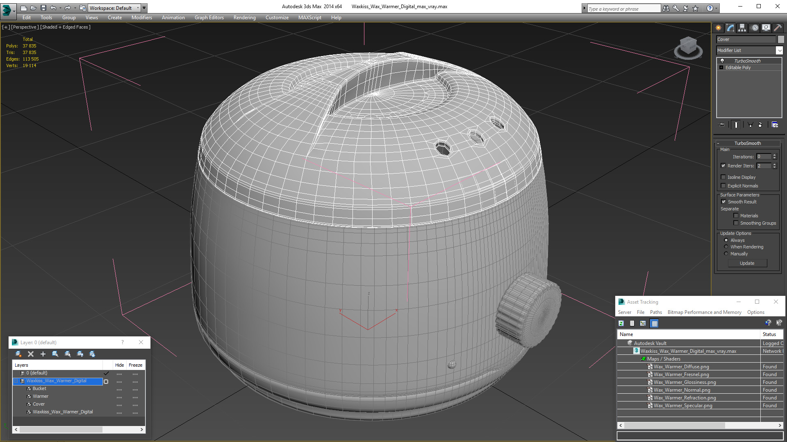Open the Utilities hammer panel tab
Image resolution: width=787 pixels, height=442 pixels.
pos(778,28)
